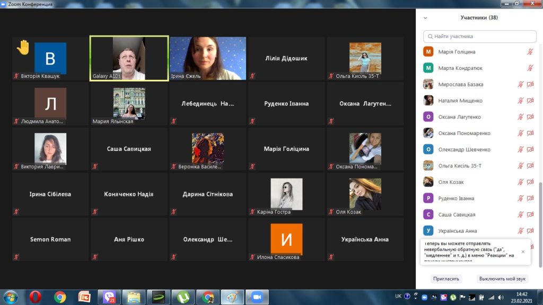The width and height of the screenshot is (543, 305).
Task: Click muted microphone icon beside Марія Голіцина in list
Action: (530, 52)
